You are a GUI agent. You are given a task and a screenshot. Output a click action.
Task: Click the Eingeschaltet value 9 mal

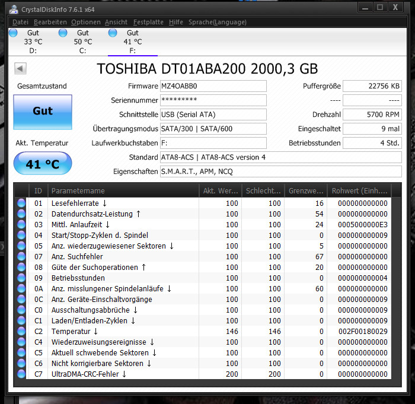point(372,129)
